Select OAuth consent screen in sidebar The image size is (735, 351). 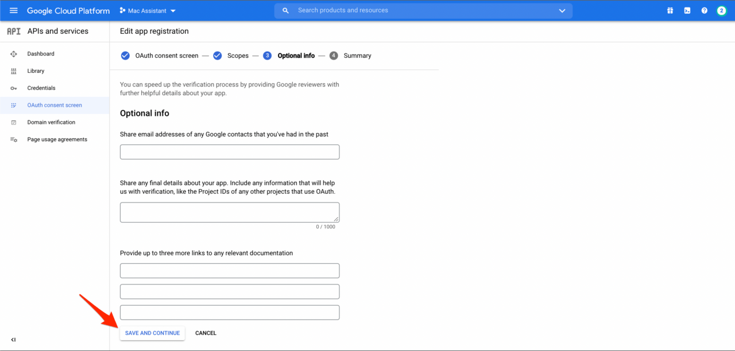pos(55,106)
